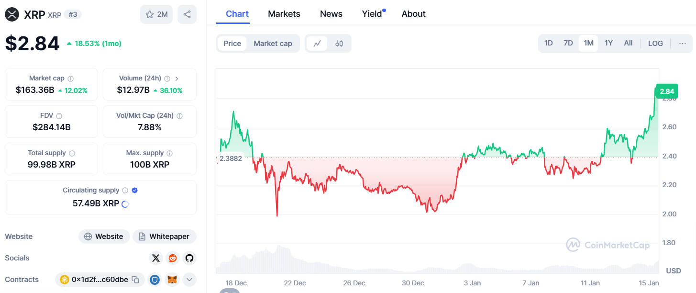Copy the XRP contract address
Viewport: 696px width, 293px height.
134,279
